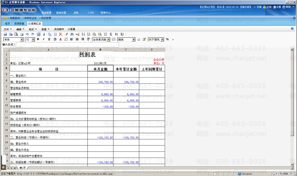
Task: Click the binoculars Find icon
Action: click(72, 34)
